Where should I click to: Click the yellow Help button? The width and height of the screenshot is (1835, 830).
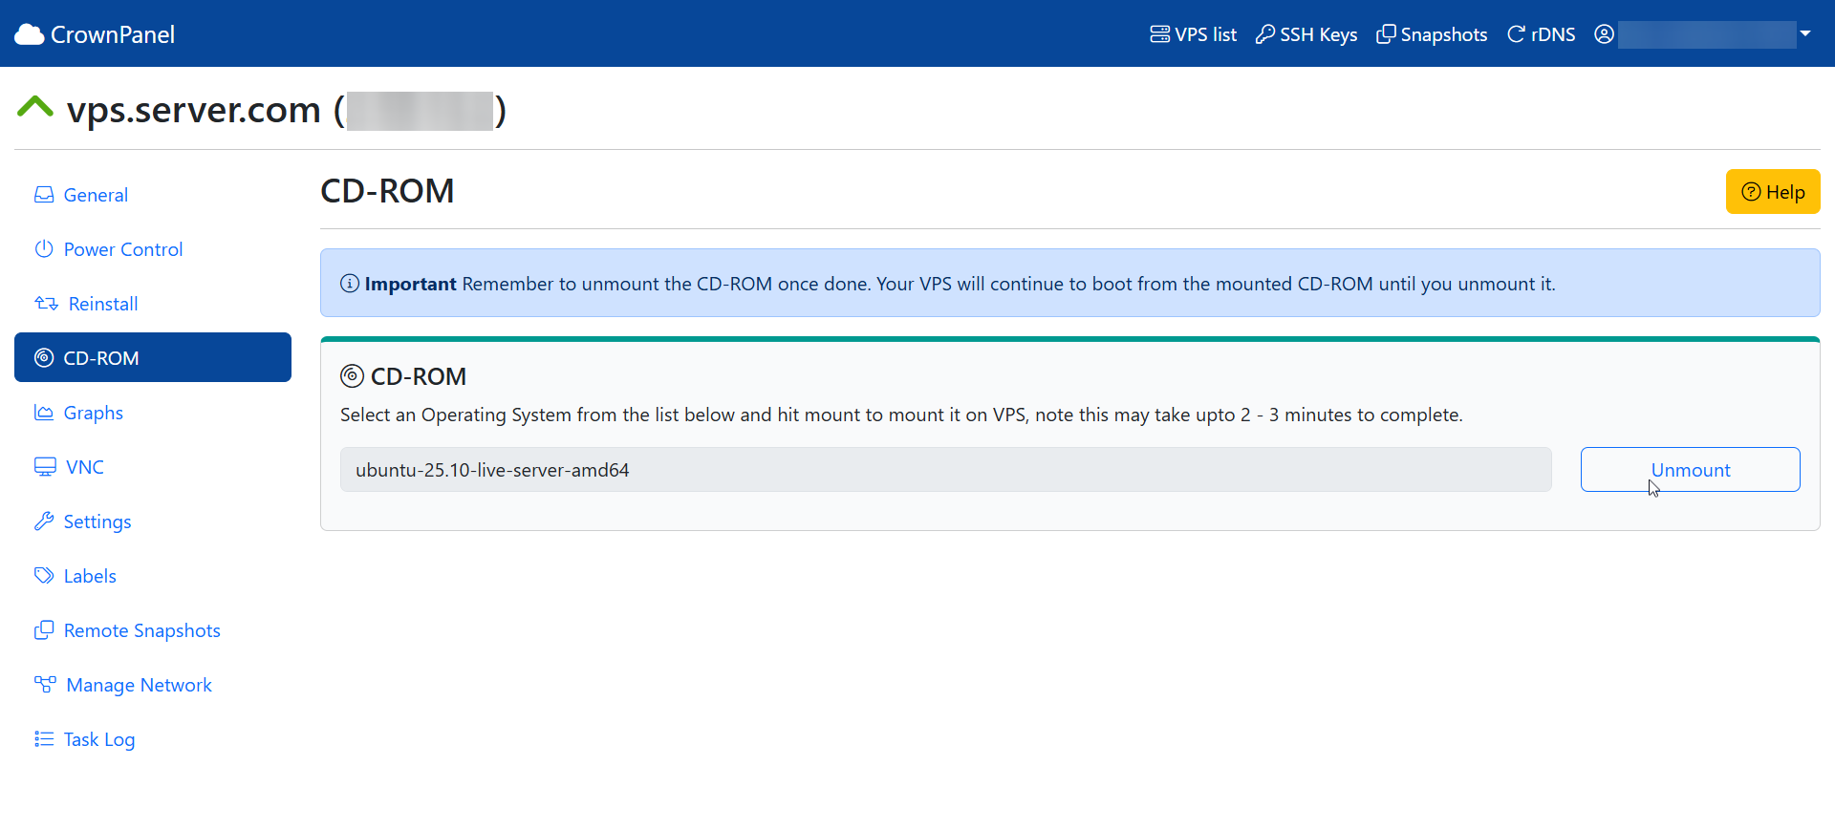(1772, 192)
